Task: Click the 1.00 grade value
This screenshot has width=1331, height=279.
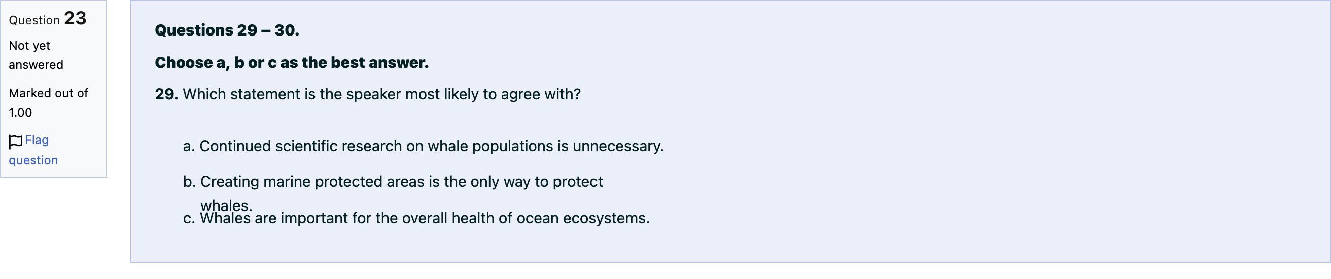Action: [x=20, y=113]
